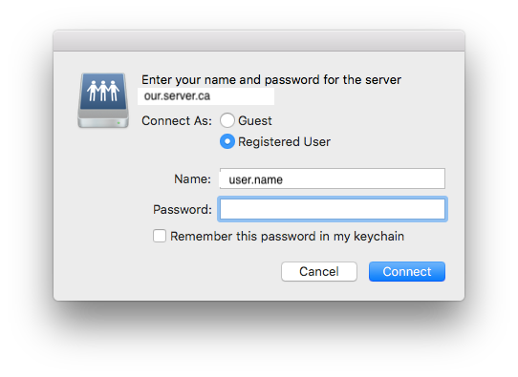
Task: Click the shared server drive icon
Action: [103, 100]
